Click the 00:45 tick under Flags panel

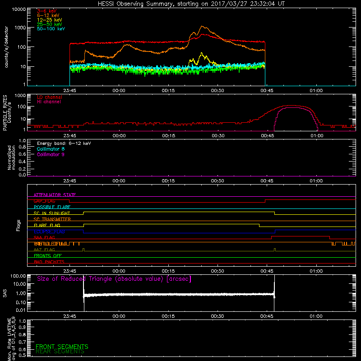(x=267, y=271)
